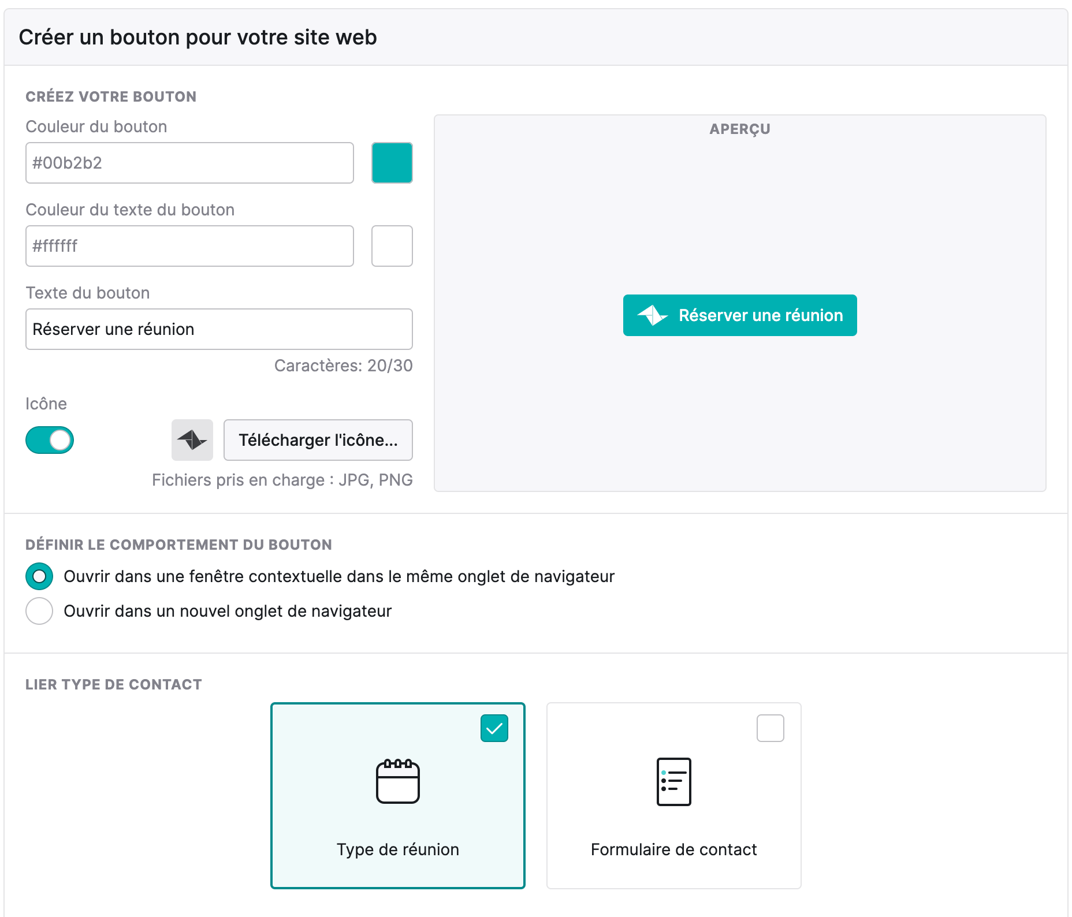The image size is (1072, 917).
Task: Click the label text for new tab option
Action: pos(228,611)
